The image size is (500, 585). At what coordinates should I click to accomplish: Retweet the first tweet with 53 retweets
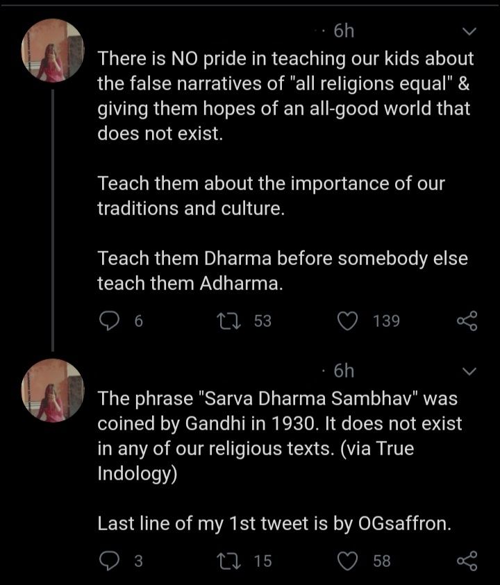(226, 321)
